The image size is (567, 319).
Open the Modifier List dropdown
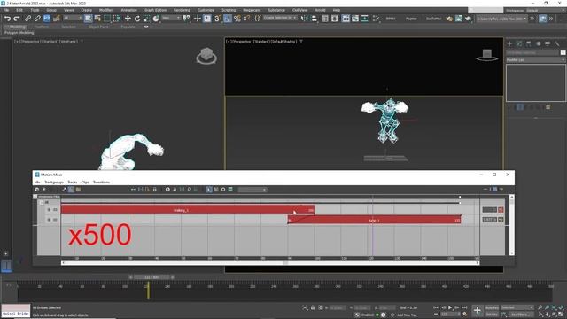(535, 59)
